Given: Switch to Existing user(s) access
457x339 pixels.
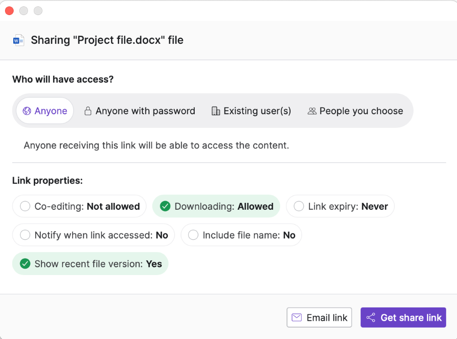Looking at the screenshot, I should pos(251,111).
